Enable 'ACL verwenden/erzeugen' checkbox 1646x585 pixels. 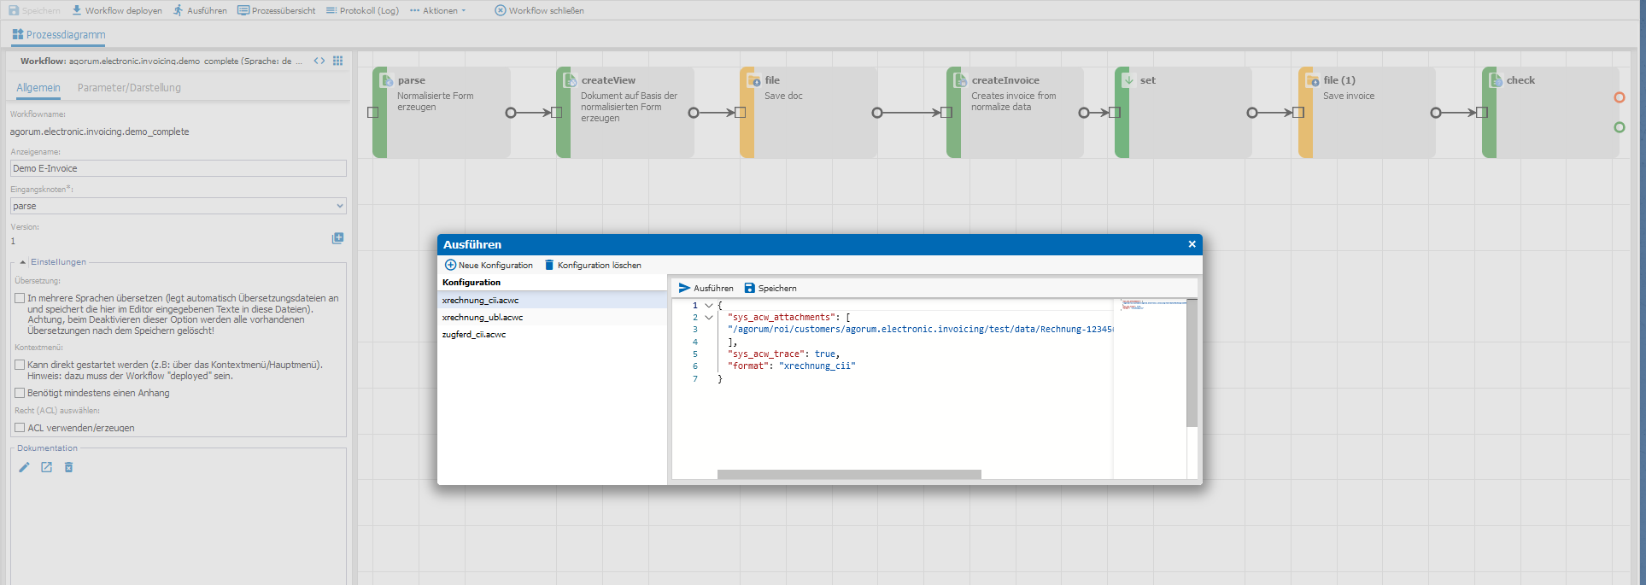point(20,428)
